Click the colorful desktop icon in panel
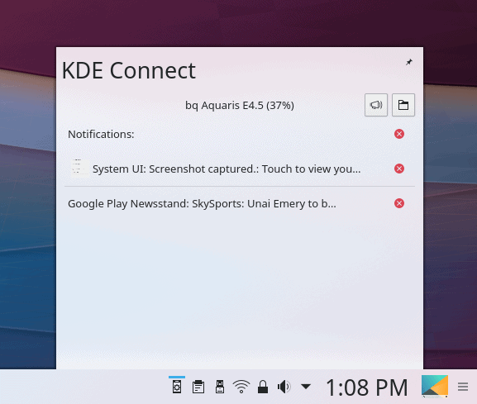Viewport: 477px width, 404px height. pos(435,387)
